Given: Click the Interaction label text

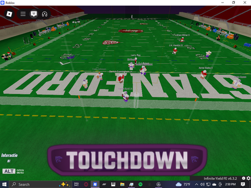Looking at the screenshot, I should (x=10, y=157).
